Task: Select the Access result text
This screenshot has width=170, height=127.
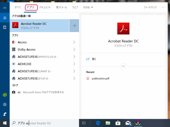Action: (x=22, y=42)
